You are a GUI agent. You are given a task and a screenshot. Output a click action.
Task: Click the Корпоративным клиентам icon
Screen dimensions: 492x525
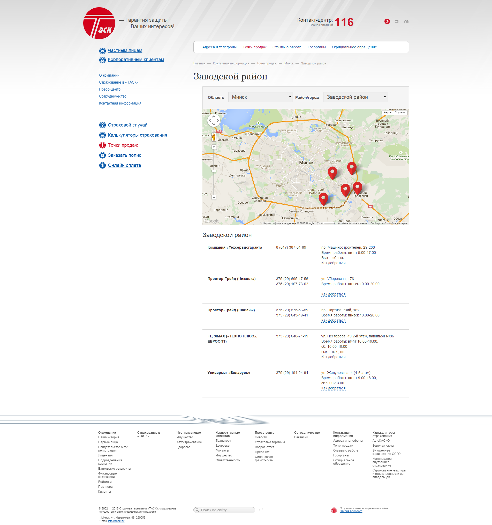point(102,60)
